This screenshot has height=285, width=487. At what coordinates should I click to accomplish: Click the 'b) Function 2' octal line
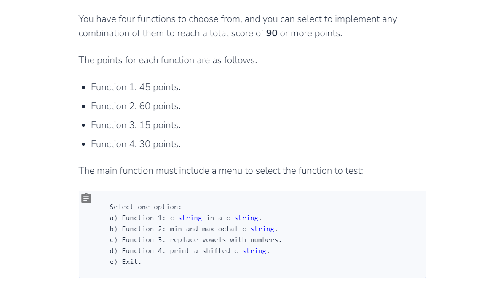pos(193,229)
